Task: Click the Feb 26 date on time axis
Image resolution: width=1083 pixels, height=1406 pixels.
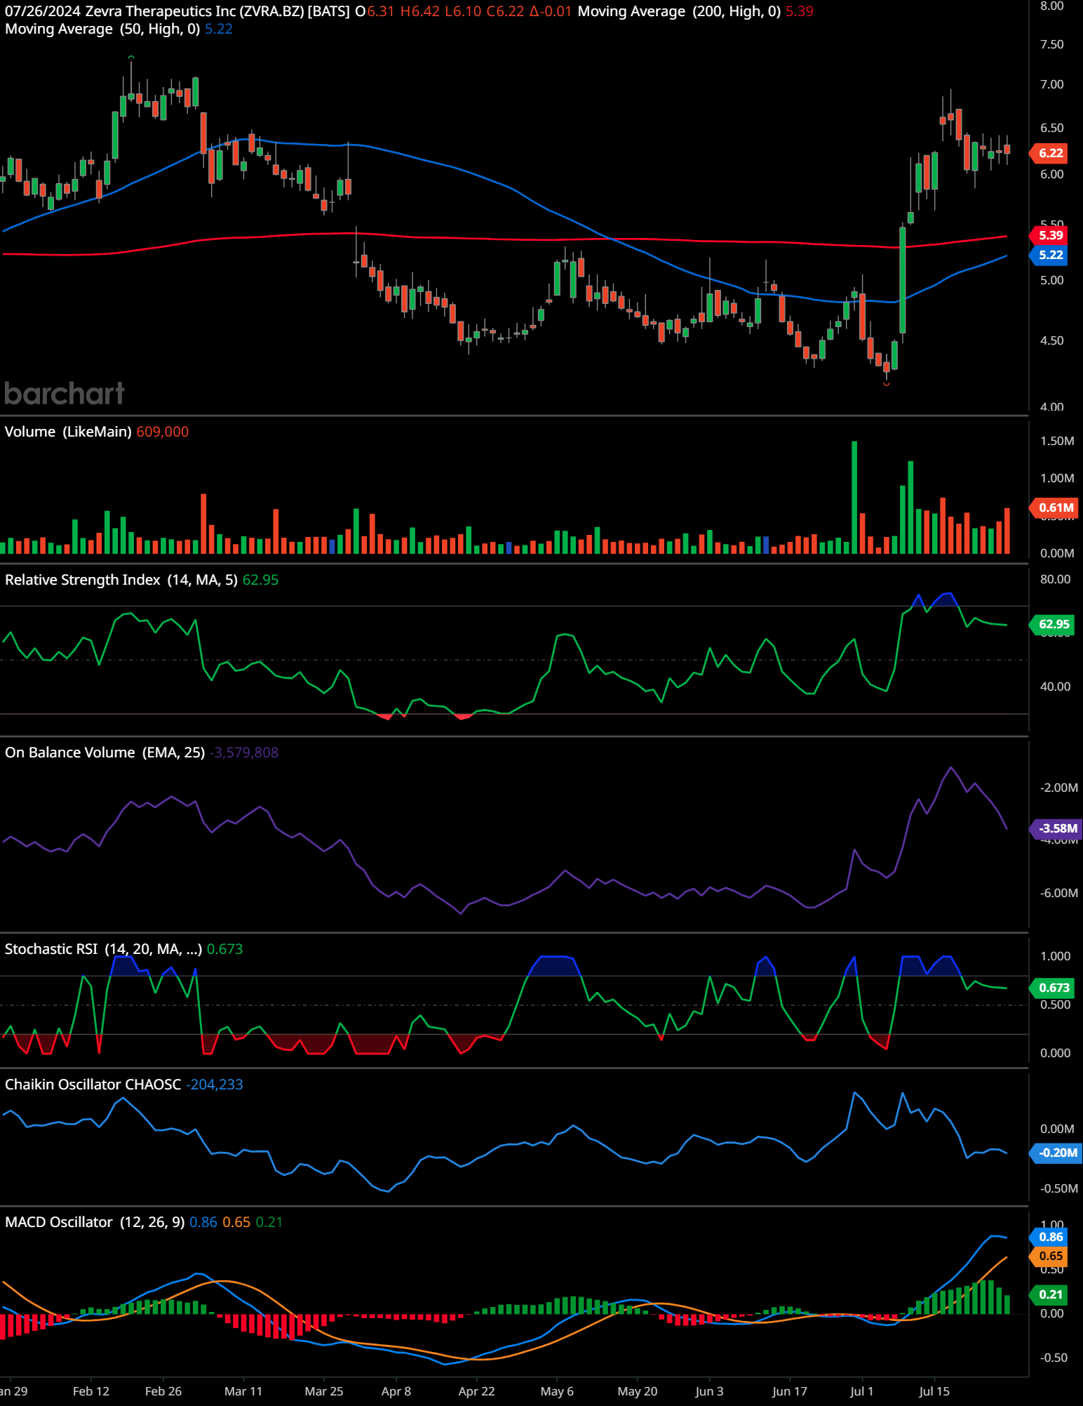Action: tap(163, 1391)
